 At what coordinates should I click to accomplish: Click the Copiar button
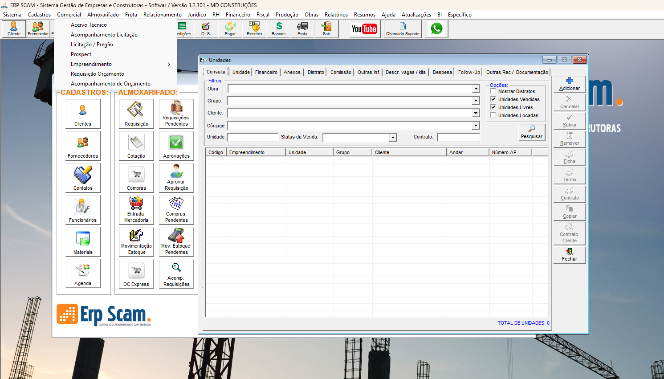click(570, 212)
